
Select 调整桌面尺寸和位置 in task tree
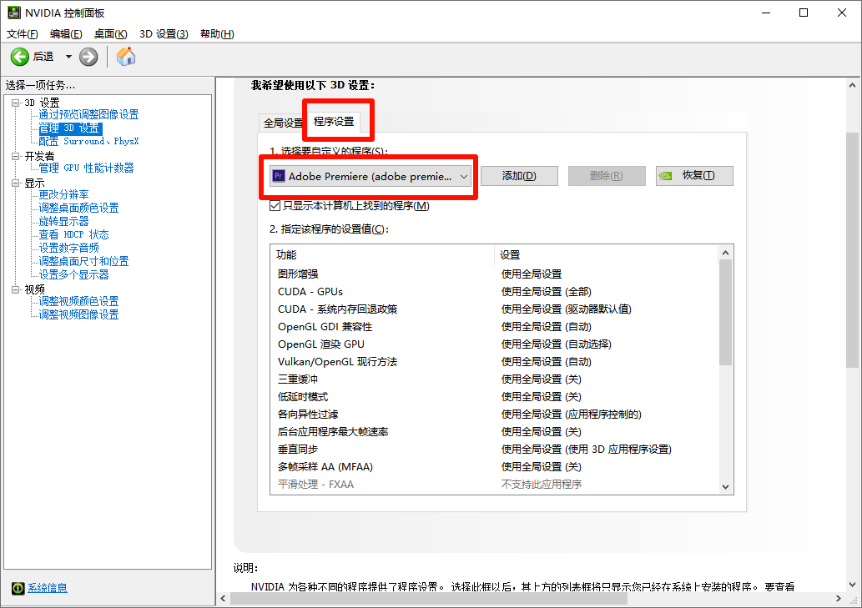pyautogui.click(x=83, y=261)
